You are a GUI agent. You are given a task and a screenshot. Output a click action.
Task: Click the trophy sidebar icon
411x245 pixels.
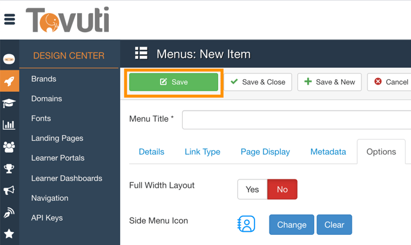point(9,169)
